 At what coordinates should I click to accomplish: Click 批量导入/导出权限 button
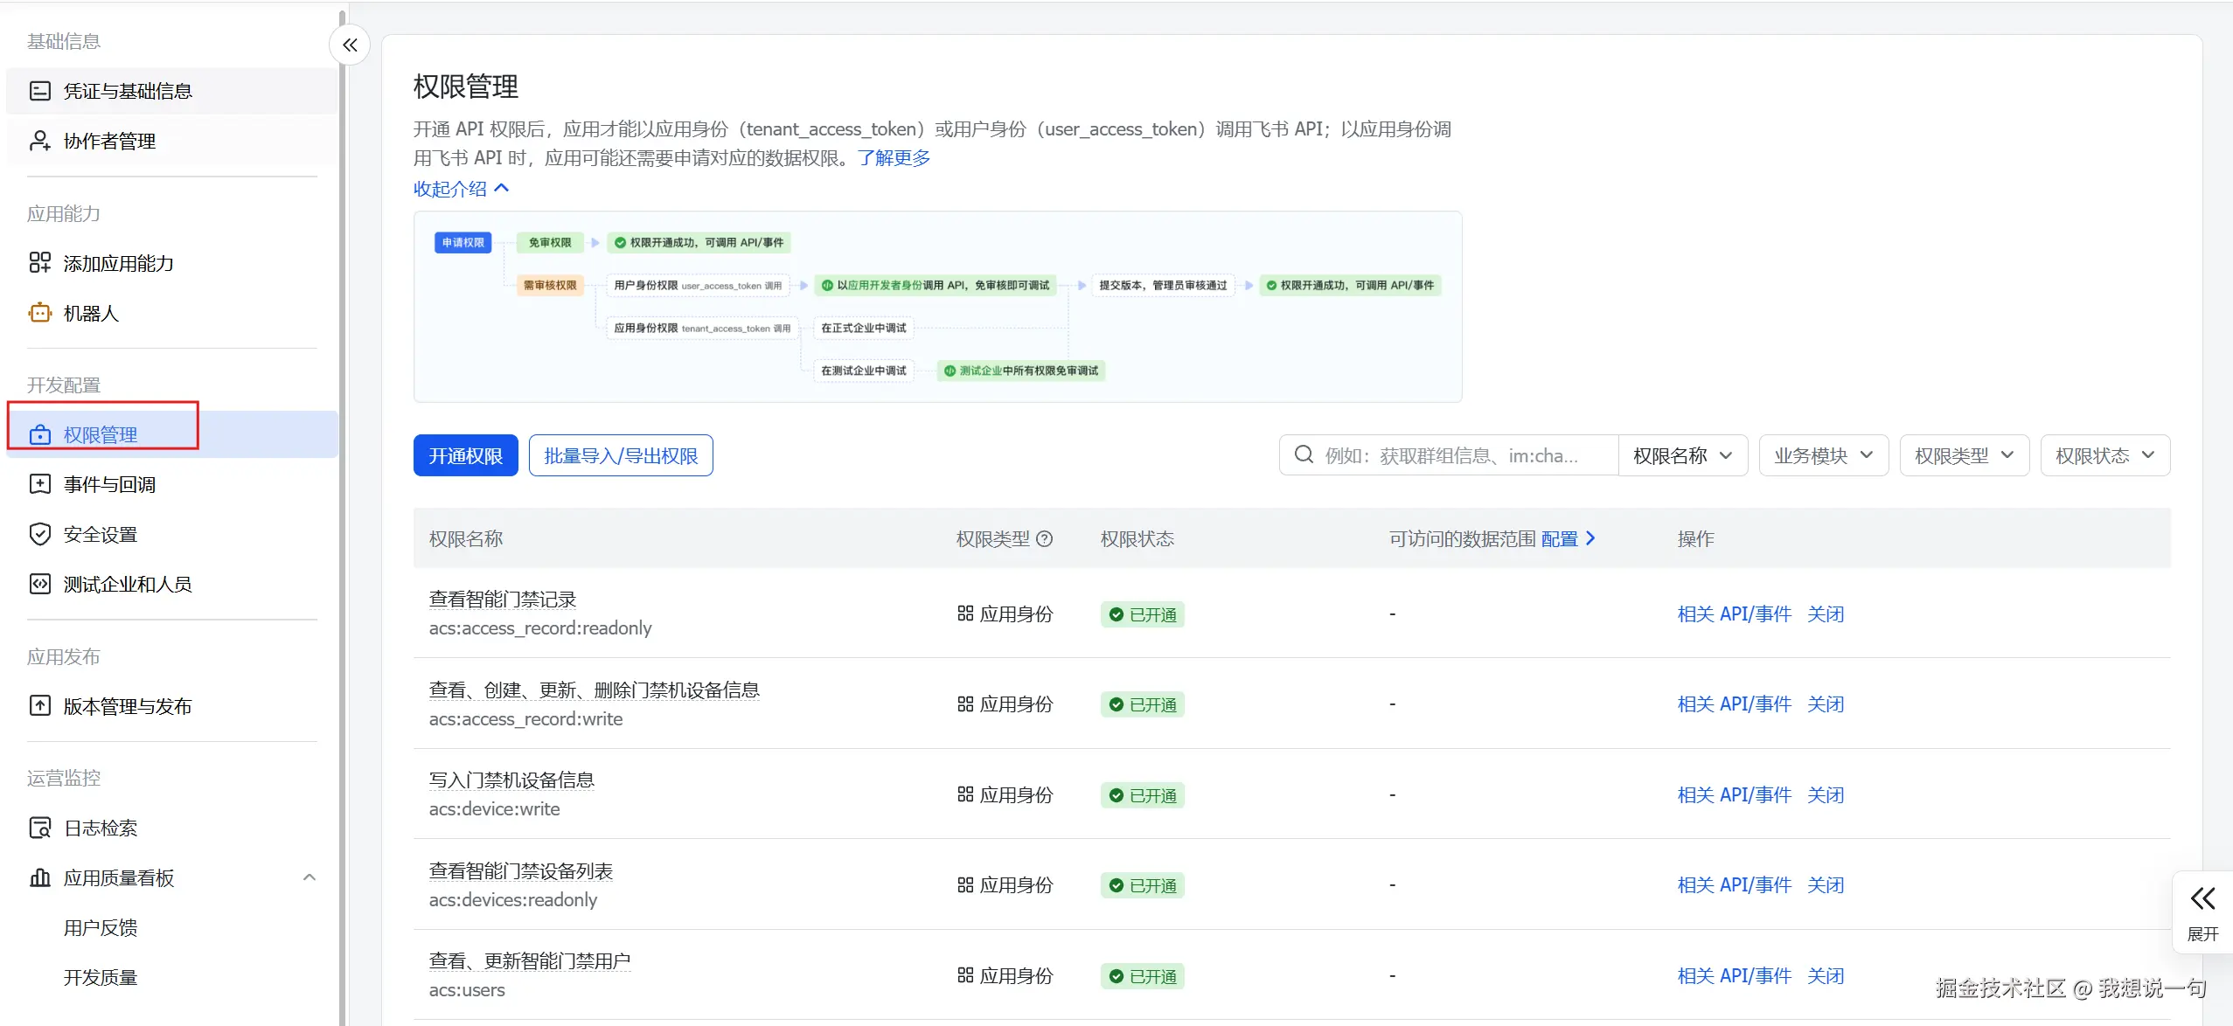[x=621, y=455]
